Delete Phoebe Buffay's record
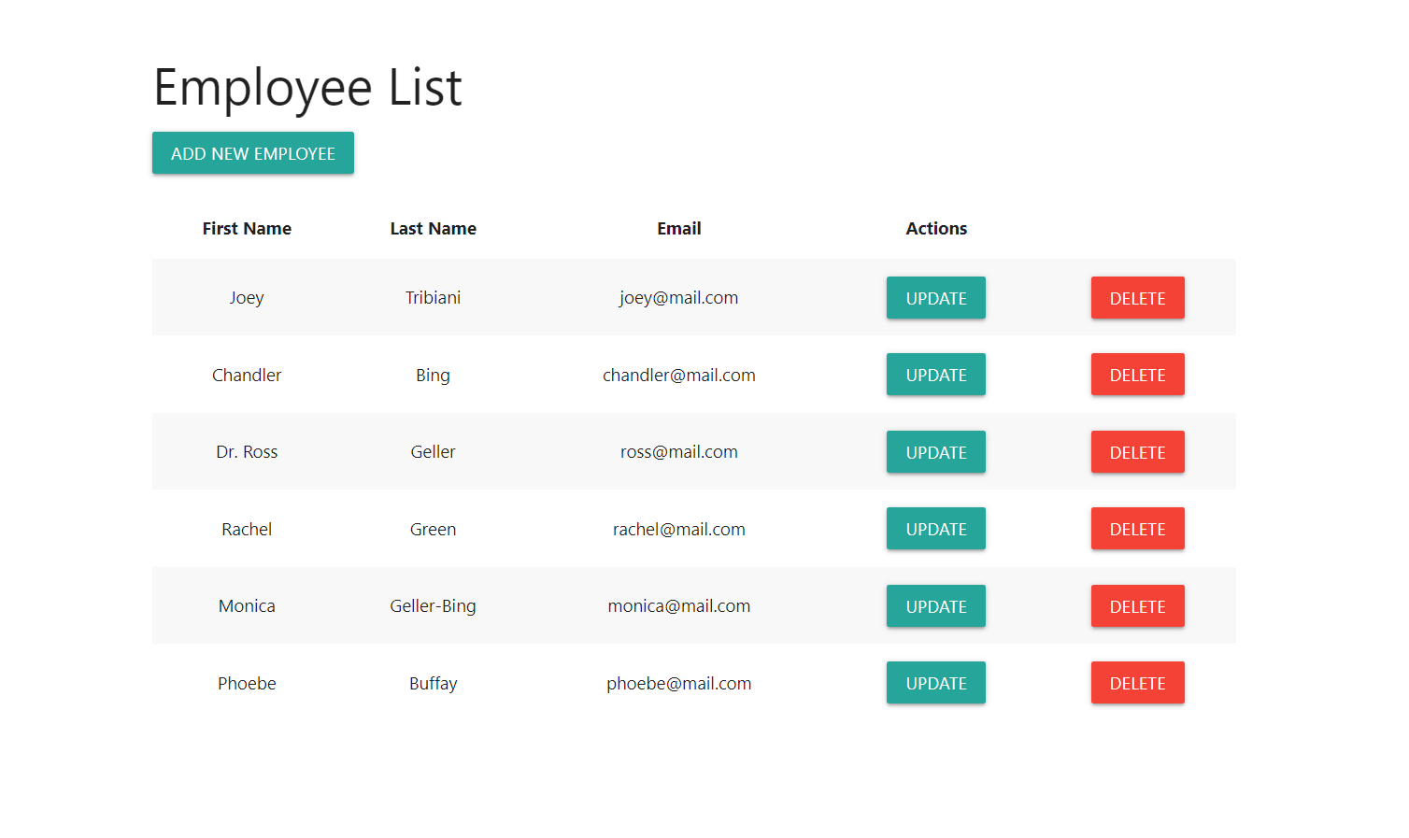1409x838 pixels. (1137, 682)
